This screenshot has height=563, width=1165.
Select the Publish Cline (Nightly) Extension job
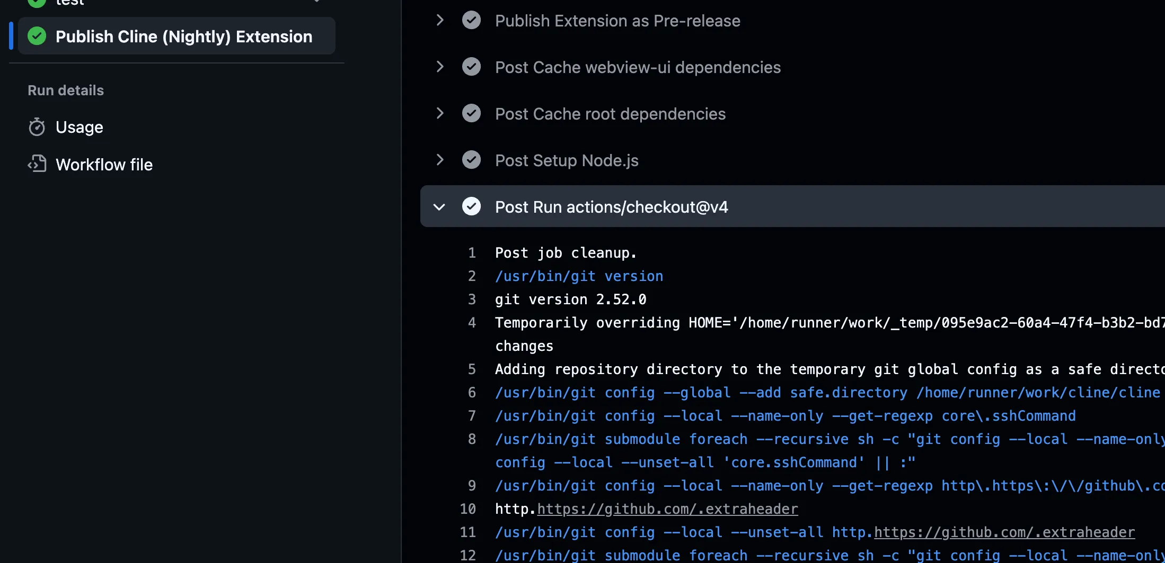point(183,37)
